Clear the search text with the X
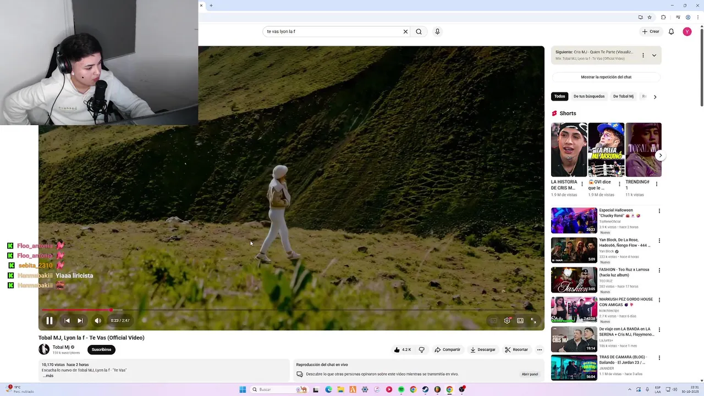The width and height of the screenshot is (704, 396). click(x=405, y=31)
